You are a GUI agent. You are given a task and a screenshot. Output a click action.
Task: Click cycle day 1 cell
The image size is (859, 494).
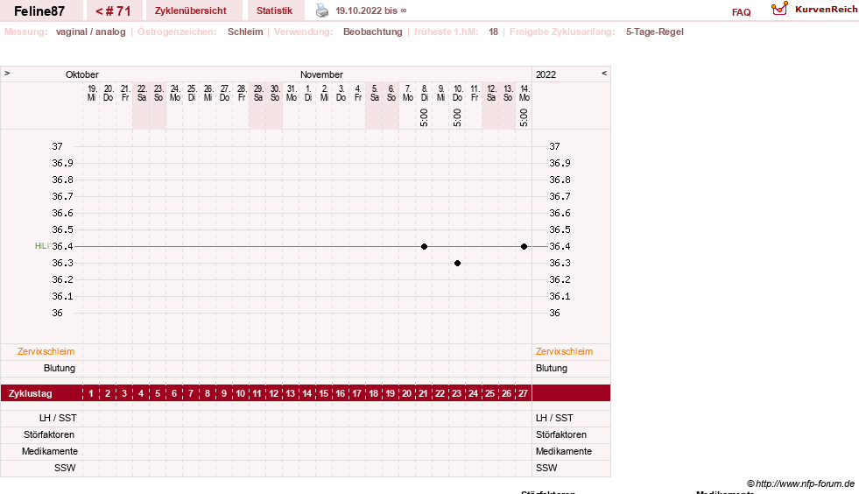click(91, 393)
